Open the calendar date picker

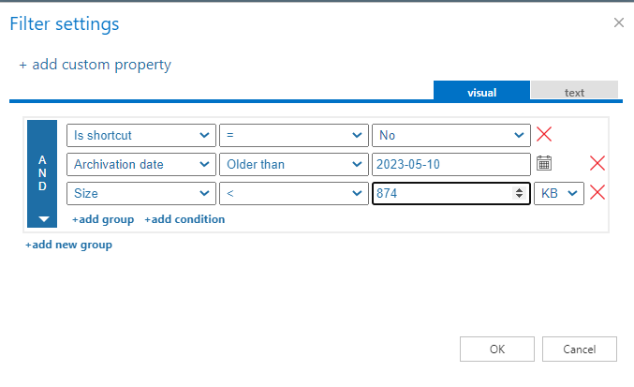point(544,164)
